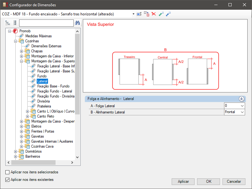Click the Configurador de Dimensões title bar icon
The width and height of the screenshot is (252, 189).
5,5
